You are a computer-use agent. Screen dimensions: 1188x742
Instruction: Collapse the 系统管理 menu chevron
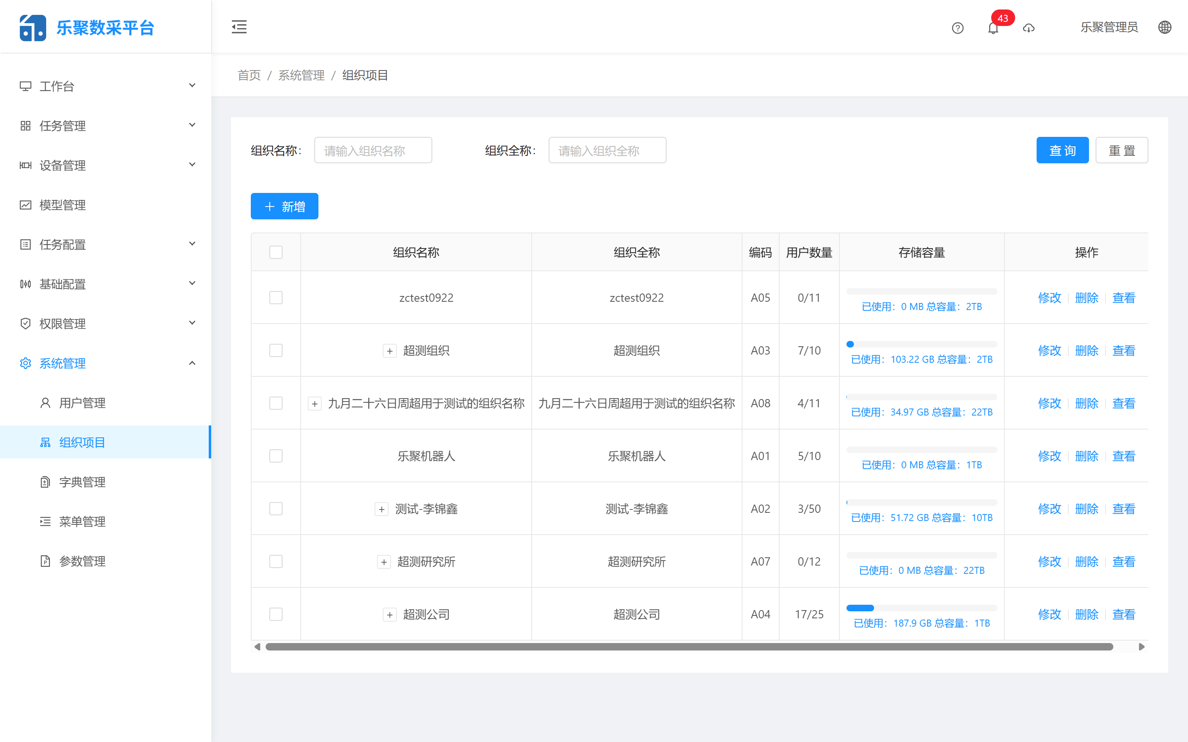click(x=192, y=363)
